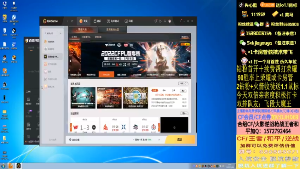Select the first banner strip item at the far left
The width and height of the screenshot is (300, 169).
[76, 75]
